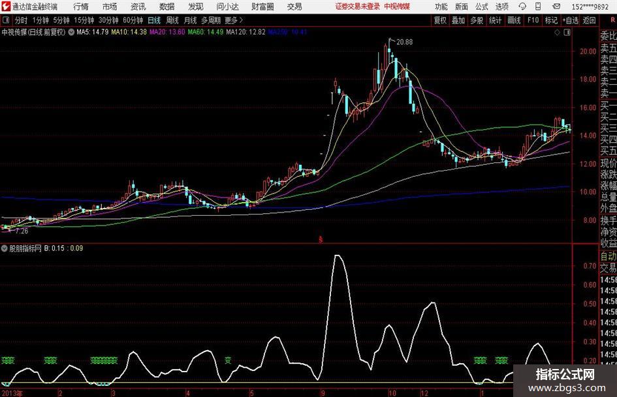The width and height of the screenshot is (617, 397).
Task: Click the MA120: 12.82 value
Action: (245, 32)
